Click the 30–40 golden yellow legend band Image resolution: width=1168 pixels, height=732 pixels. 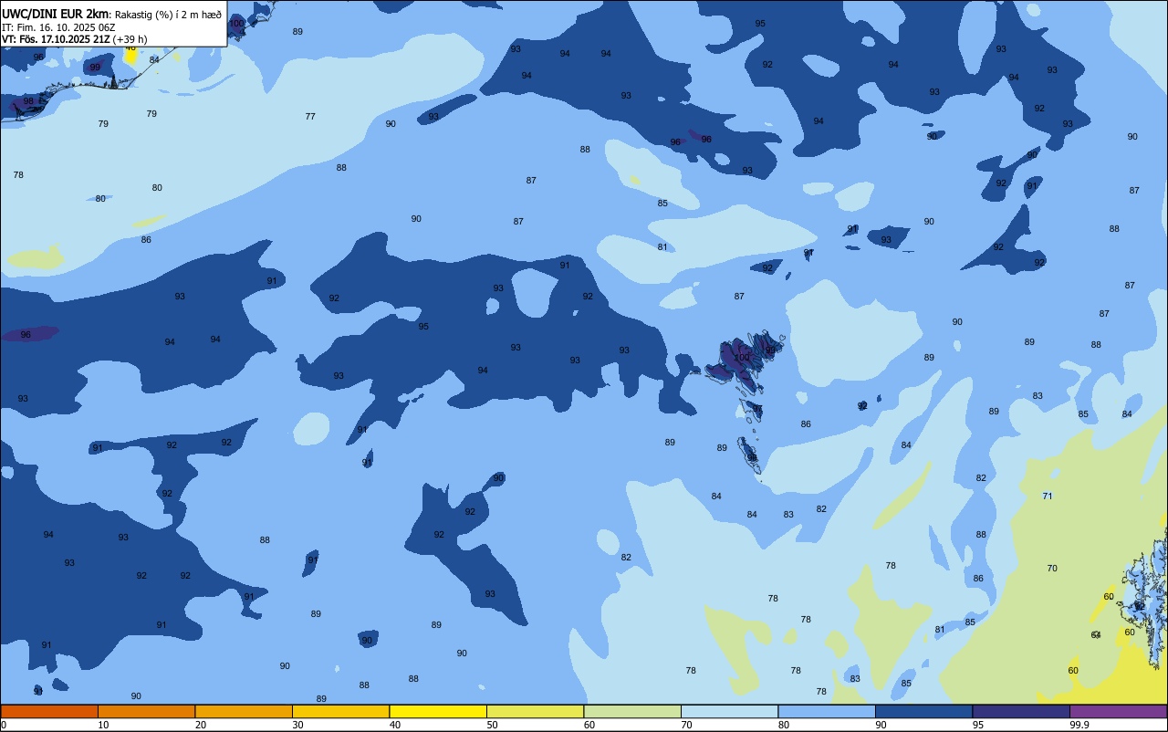[x=340, y=711]
